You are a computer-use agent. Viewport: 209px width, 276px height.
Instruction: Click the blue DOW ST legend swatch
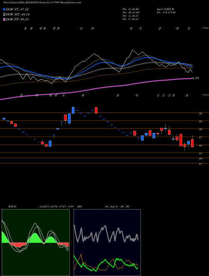[x=4, y=9]
